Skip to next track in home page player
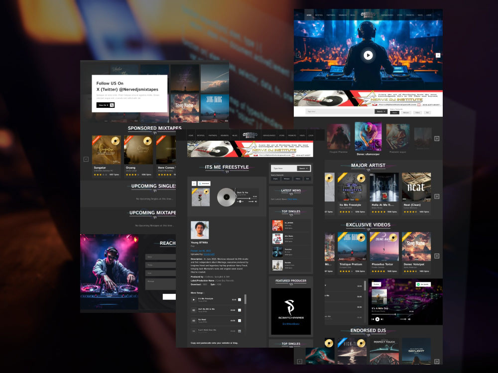This screenshot has height=373, width=498. point(382,319)
